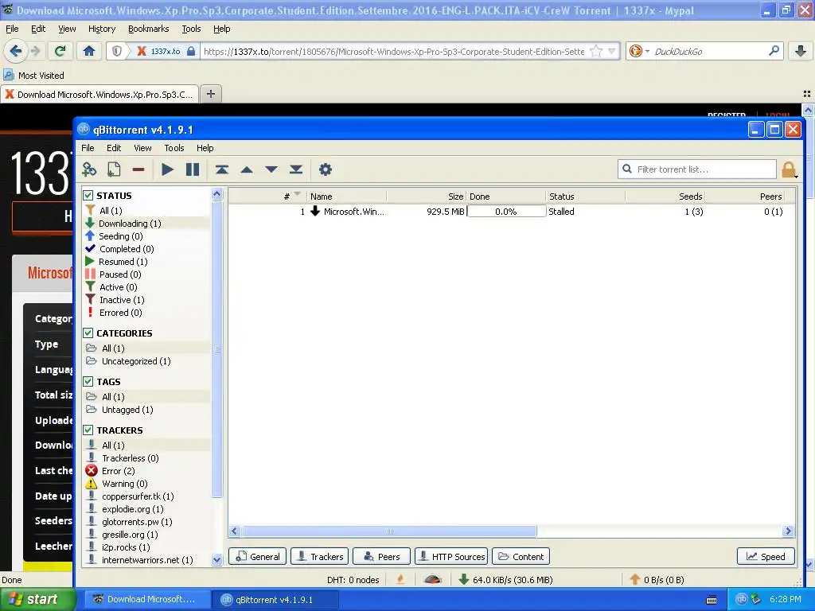Click the Windows start button
Viewport: 815px width, 611px height.
click(37, 599)
